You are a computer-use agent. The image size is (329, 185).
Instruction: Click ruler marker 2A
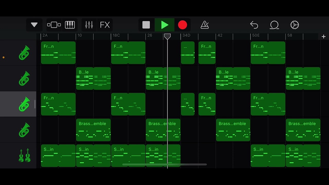coord(45,35)
